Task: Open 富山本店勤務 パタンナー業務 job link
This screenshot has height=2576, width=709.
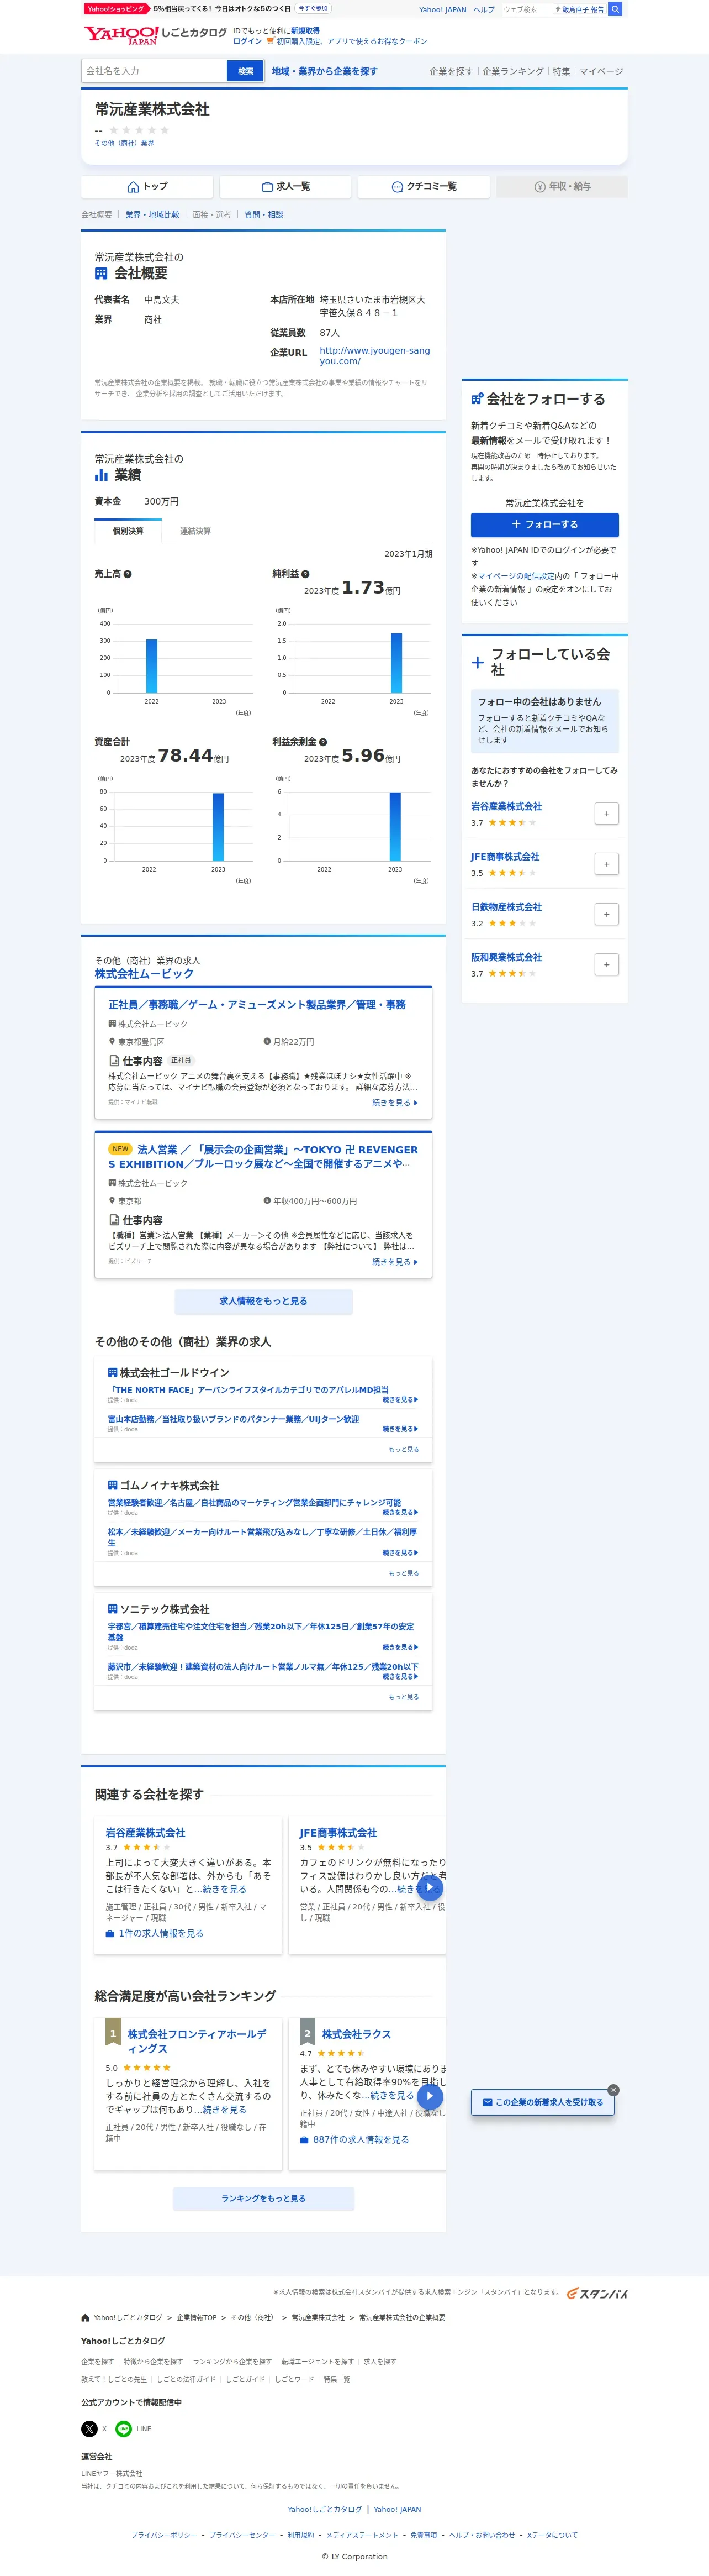Action: point(234,1419)
